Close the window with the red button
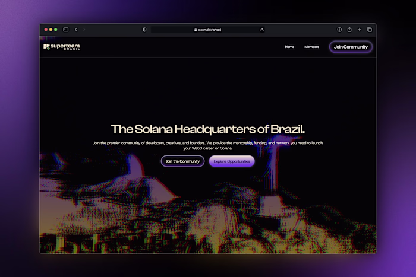This screenshot has width=416, height=277. point(46,30)
